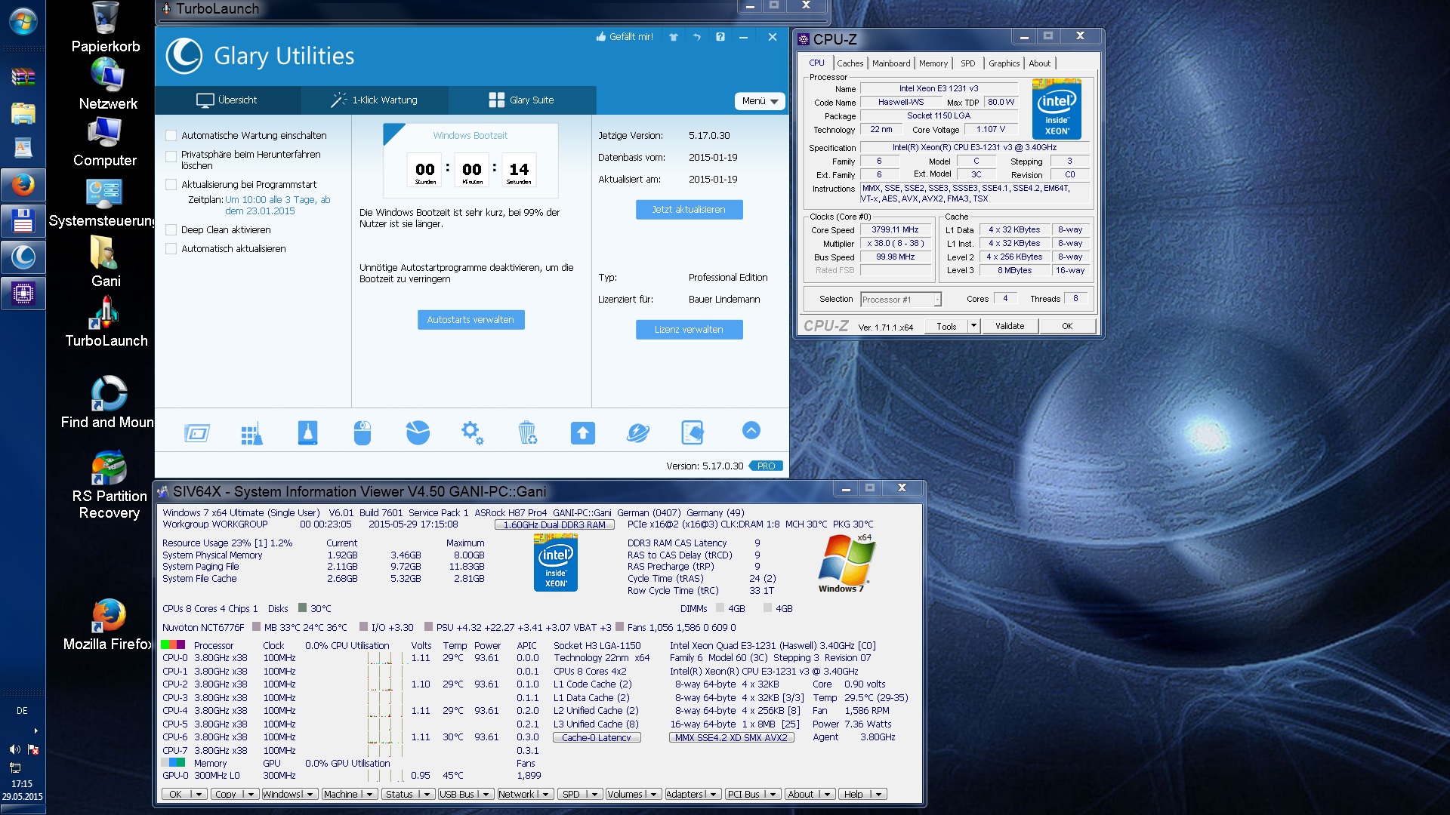The height and width of the screenshot is (815, 1450).
Task: Click the recycle bin uninstaller icon
Action: pyautogui.click(x=527, y=433)
